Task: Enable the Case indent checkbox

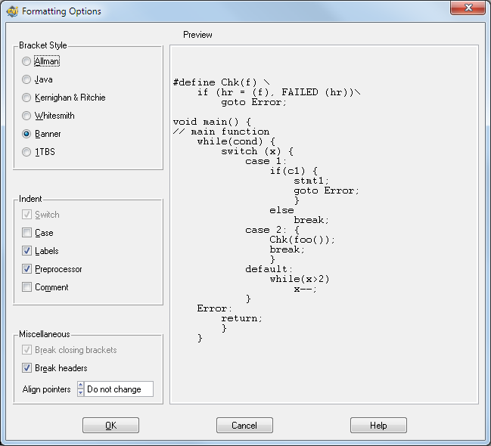Action: coord(27,233)
